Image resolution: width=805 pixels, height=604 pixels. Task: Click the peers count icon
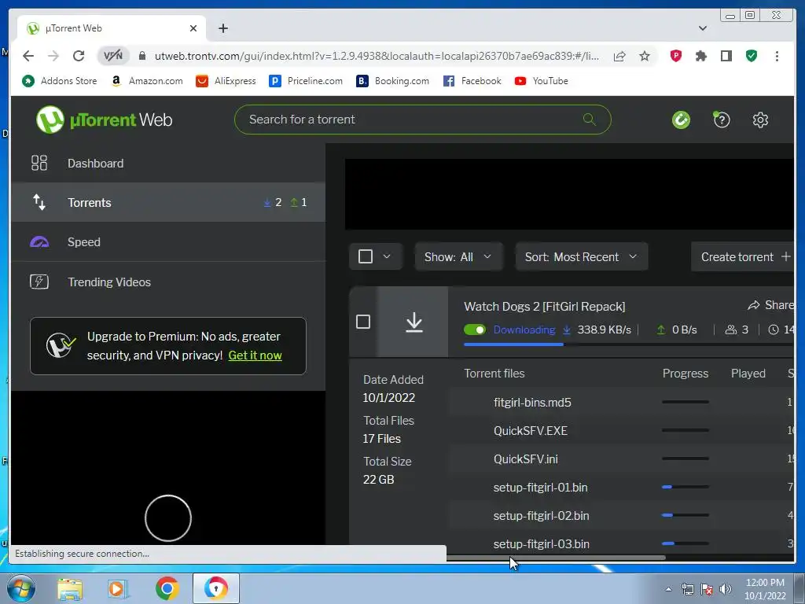click(730, 330)
